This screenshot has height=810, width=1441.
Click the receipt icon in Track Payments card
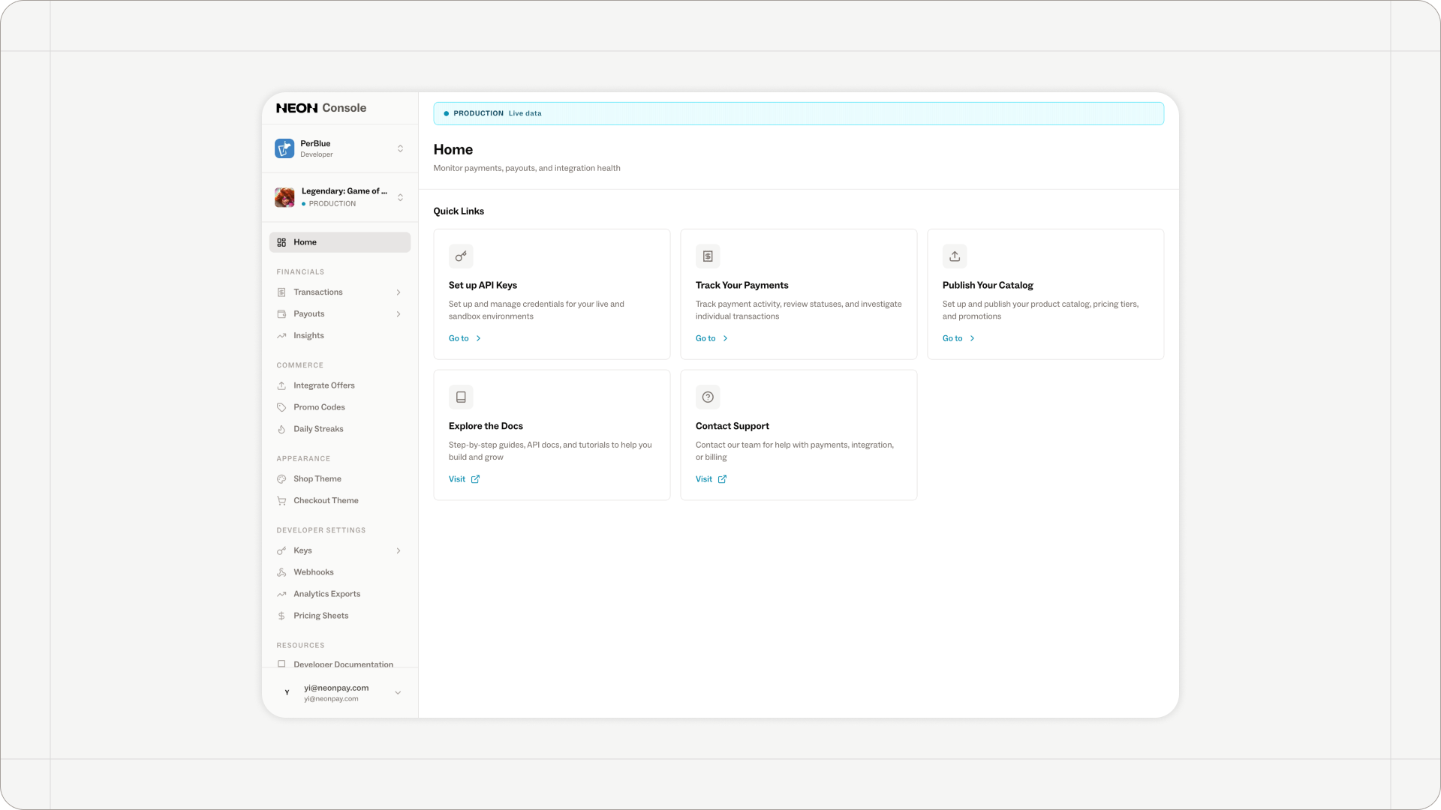pos(708,256)
